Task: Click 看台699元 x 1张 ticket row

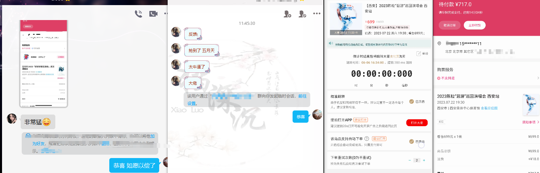Action: [488, 137]
